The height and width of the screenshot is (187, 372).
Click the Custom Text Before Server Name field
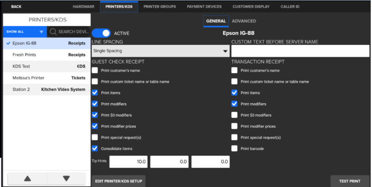(300, 51)
